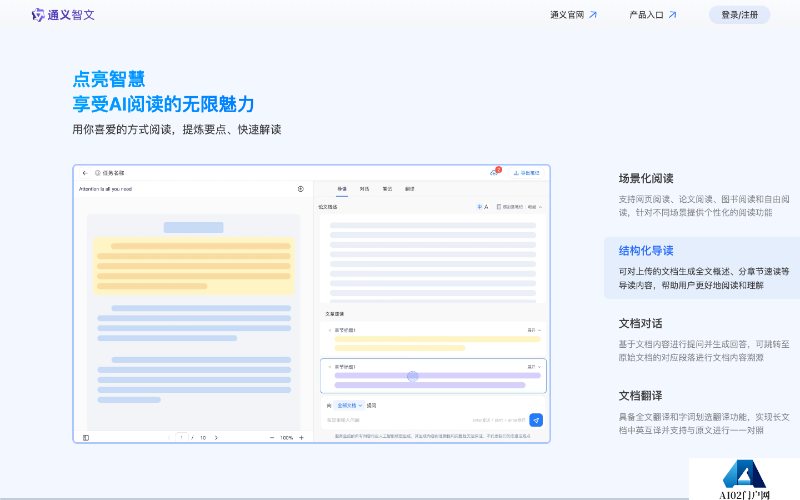Click the plus circle icon beside document title

click(x=301, y=189)
